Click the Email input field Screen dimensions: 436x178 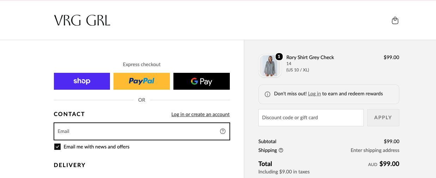142,131
